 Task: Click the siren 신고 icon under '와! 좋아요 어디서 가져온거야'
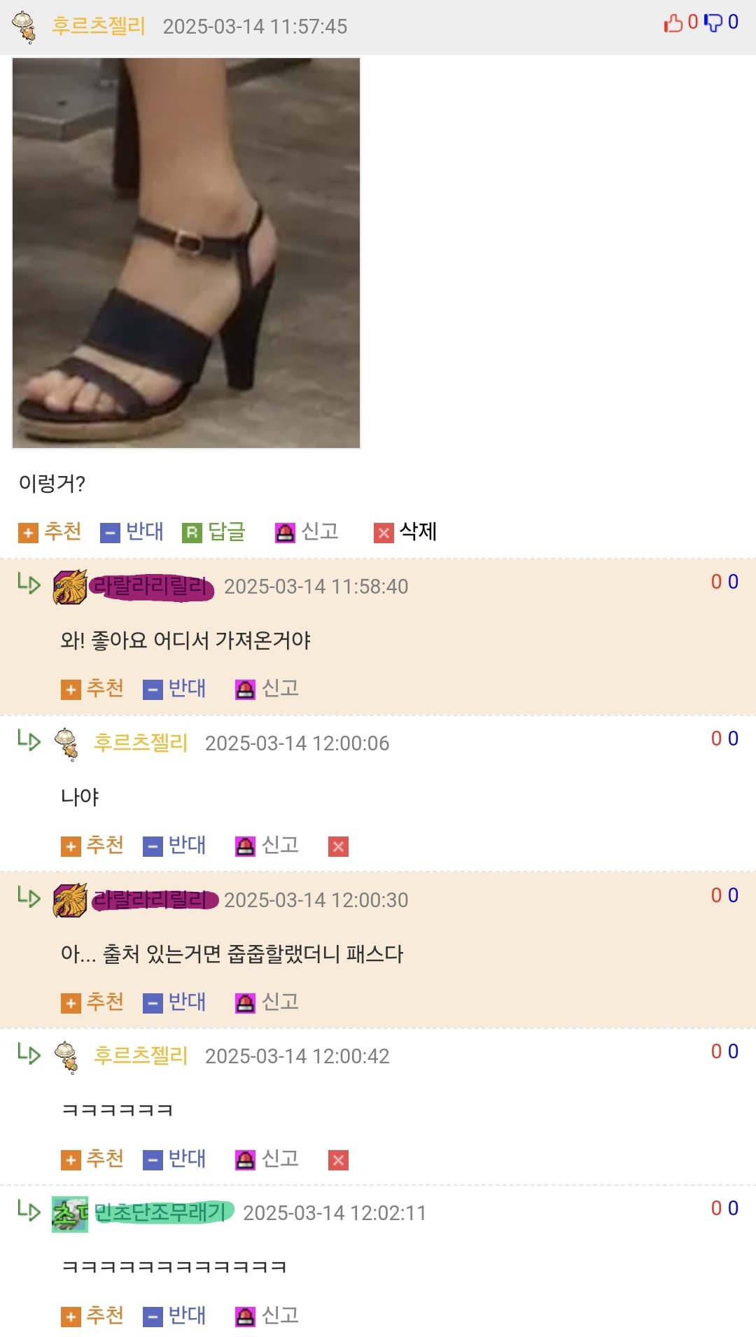click(x=245, y=689)
